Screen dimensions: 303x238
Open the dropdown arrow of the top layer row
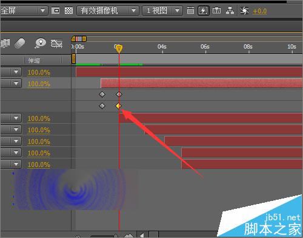(x=16, y=72)
